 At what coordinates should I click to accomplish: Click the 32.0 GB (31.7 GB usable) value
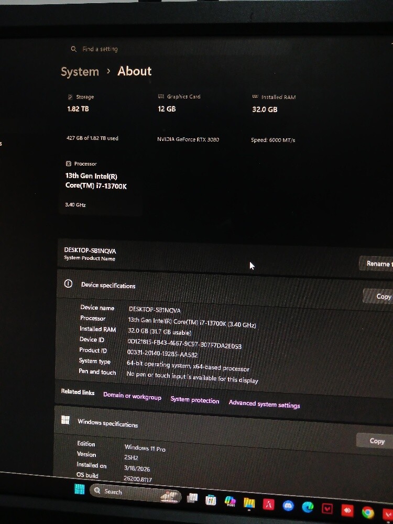click(159, 332)
